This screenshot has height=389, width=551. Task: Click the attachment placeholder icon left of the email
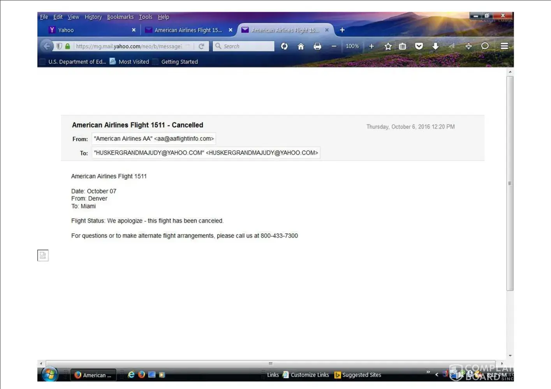(x=43, y=255)
